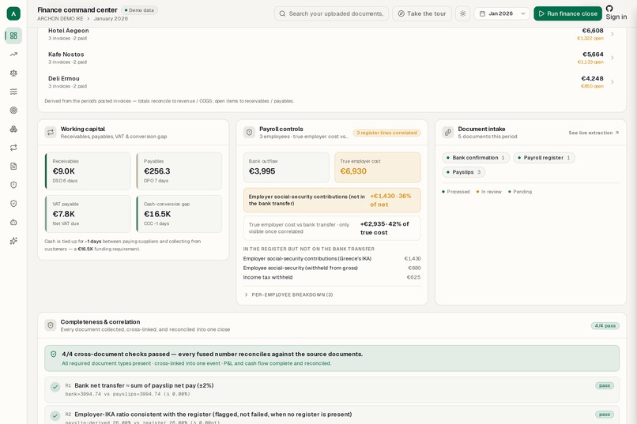Open the sparkles sidebar icon
This screenshot has height=424, width=637.
coord(13,241)
